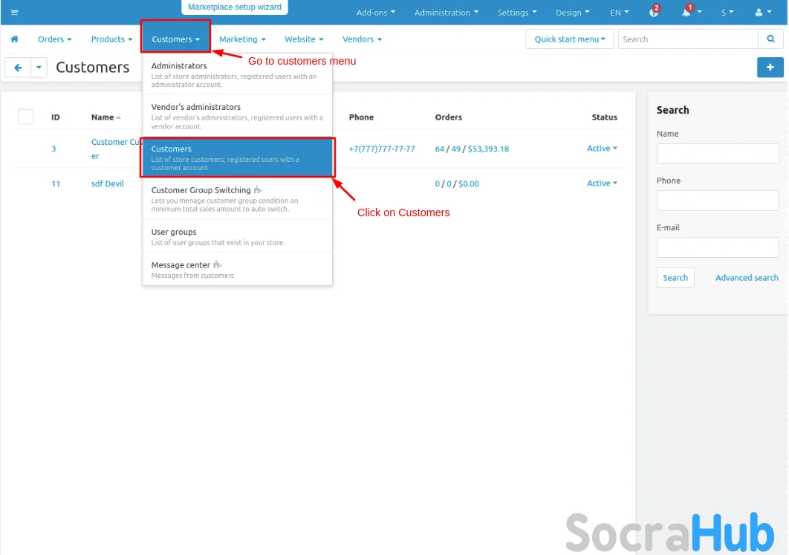This screenshot has width=789, height=555.
Task: Click the back arrow button beside Customers title
Action: 18,68
